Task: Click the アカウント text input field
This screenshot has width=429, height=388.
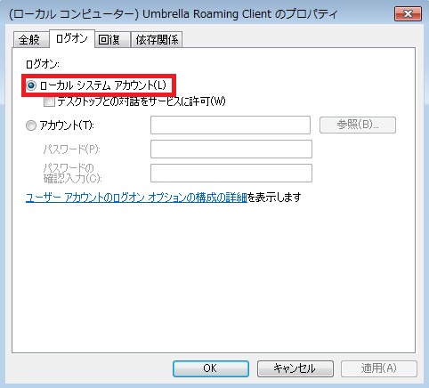Action: coord(231,125)
